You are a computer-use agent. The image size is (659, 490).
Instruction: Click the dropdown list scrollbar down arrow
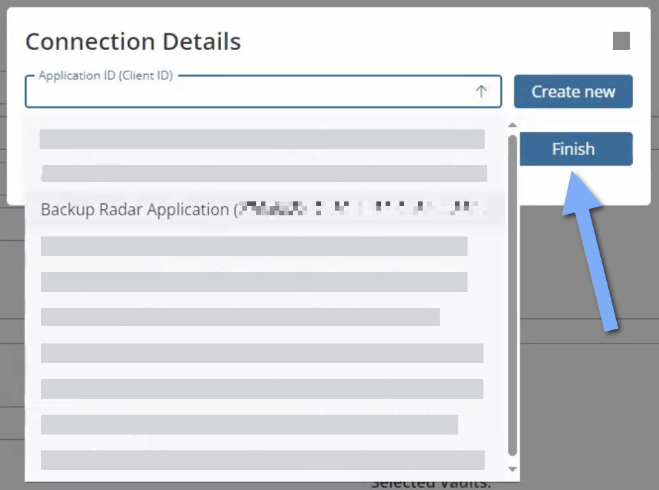(512, 469)
